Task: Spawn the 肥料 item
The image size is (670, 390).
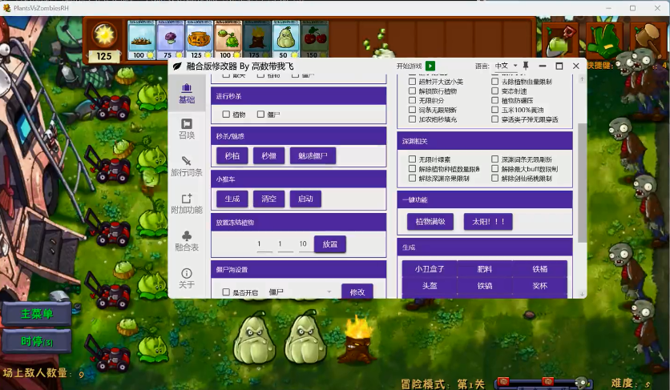Action: tap(485, 269)
